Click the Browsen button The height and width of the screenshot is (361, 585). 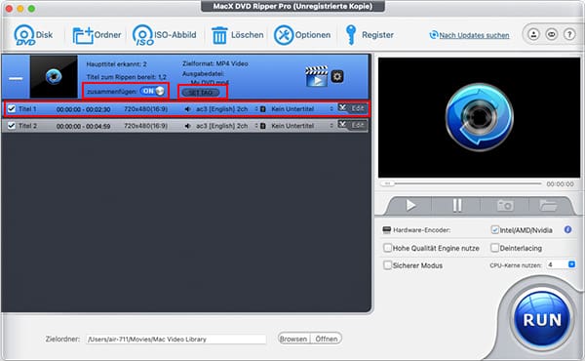293,339
